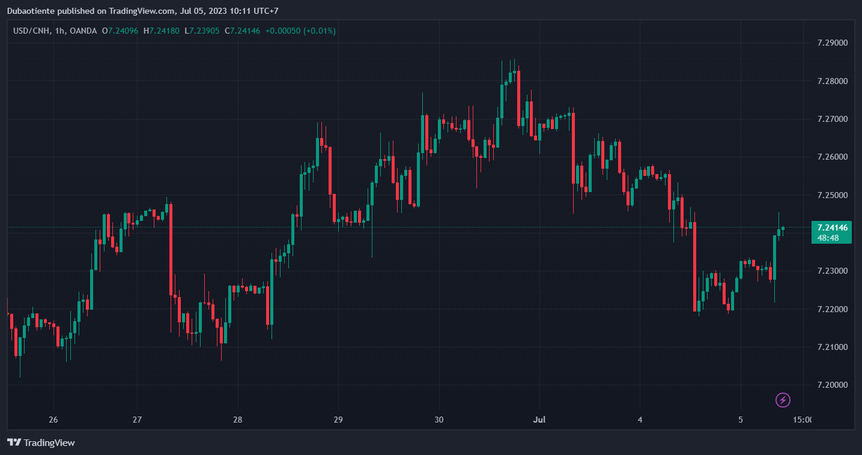Click the 48:48 bar countdown timer
This screenshot has width=862, height=455.
click(x=828, y=238)
